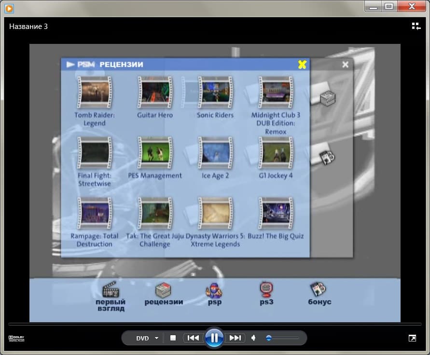
Task: Click the newspaper icon in background panel
Action: point(327,98)
